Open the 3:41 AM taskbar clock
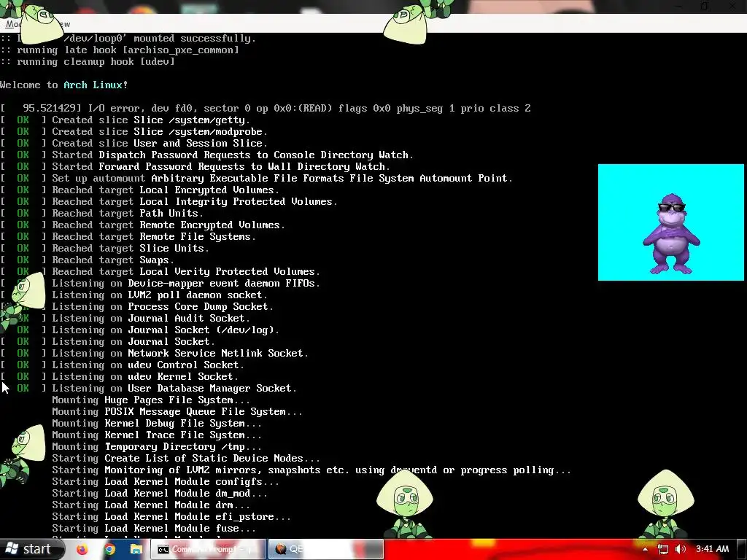The width and height of the screenshot is (747, 560). (712, 549)
